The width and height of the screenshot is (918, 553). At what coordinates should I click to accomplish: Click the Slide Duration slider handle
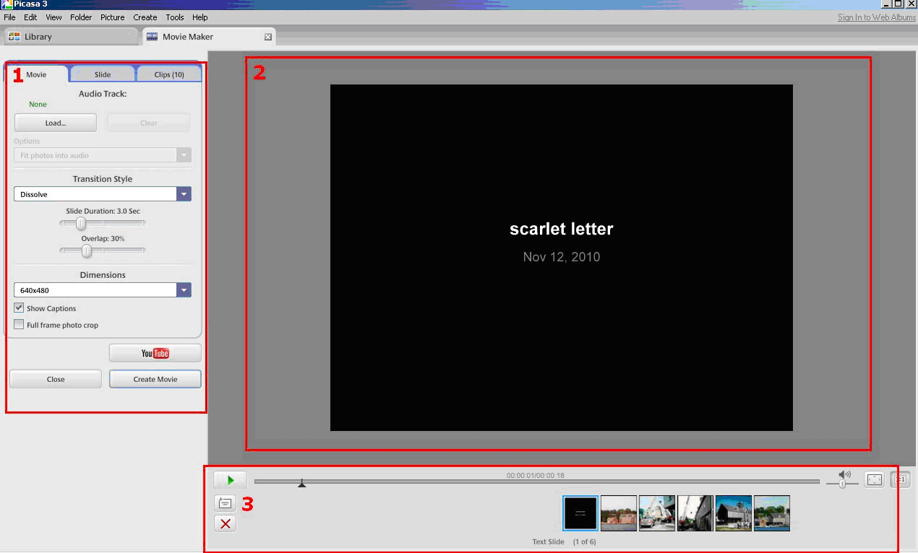click(x=81, y=224)
